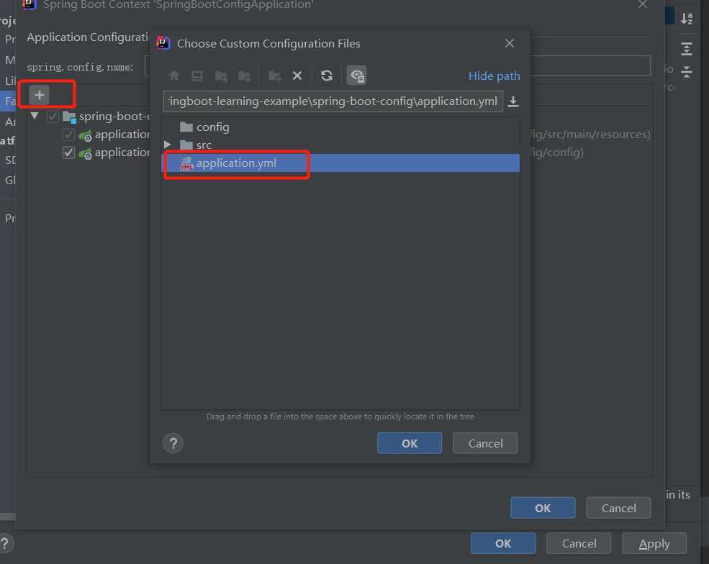
Task: Expand the src folder node
Action: 167,145
